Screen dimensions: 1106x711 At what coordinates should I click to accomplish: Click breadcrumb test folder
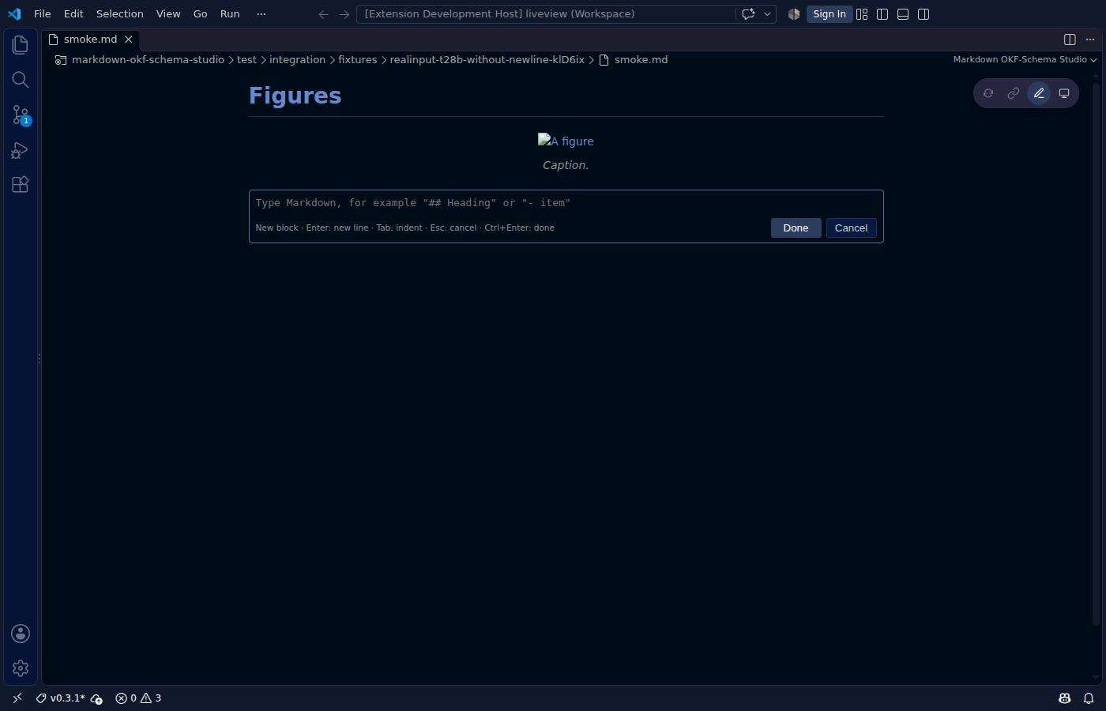pyautogui.click(x=246, y=60)
